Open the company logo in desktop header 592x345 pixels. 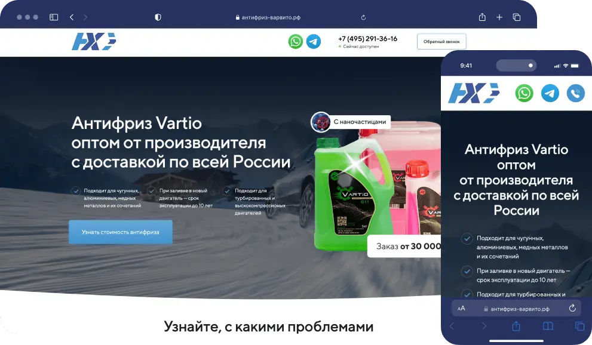pyautogui.click(x=94, y=41)
